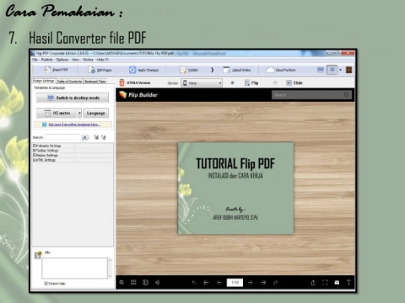This screenshot has width=405, height=303.
Task: Open the View menu
Action: click(75, 60)
